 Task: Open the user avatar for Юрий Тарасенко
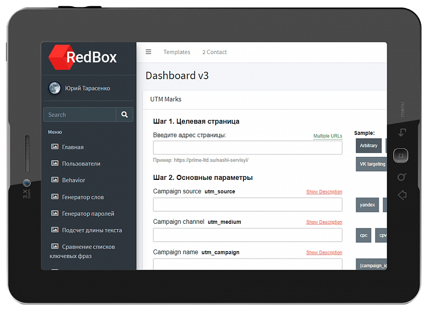(x=55, y=88)
